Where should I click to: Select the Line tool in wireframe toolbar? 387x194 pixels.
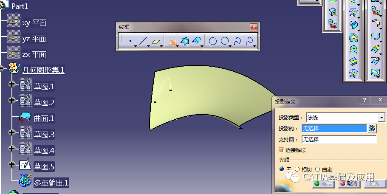[x=143, y=41]
